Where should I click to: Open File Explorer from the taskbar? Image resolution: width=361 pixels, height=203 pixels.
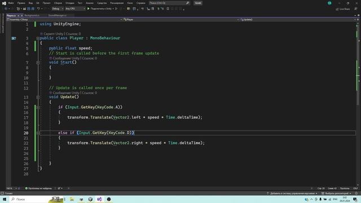[72, 199]
